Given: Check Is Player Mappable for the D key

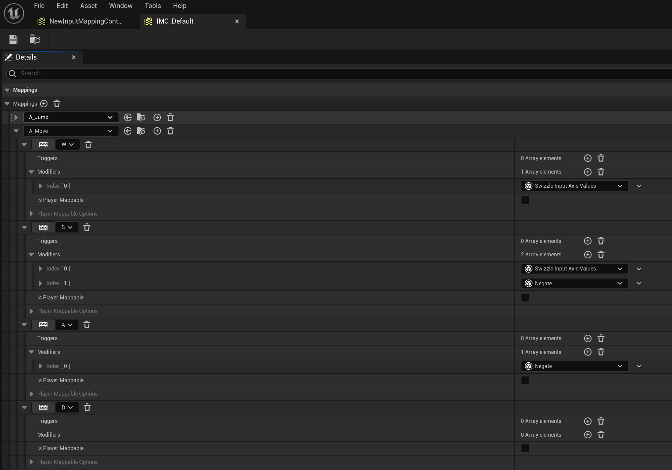Looking at the screenshot, I should (525, 448).
